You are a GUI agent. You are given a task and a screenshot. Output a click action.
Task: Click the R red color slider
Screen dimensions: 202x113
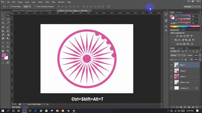(184, 16)
